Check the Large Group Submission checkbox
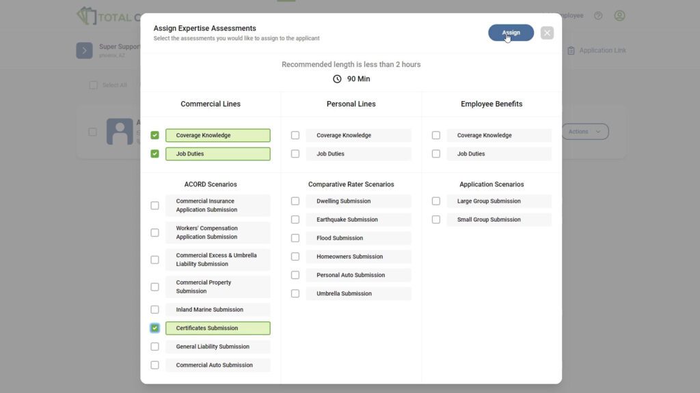 tap(436, 201)
